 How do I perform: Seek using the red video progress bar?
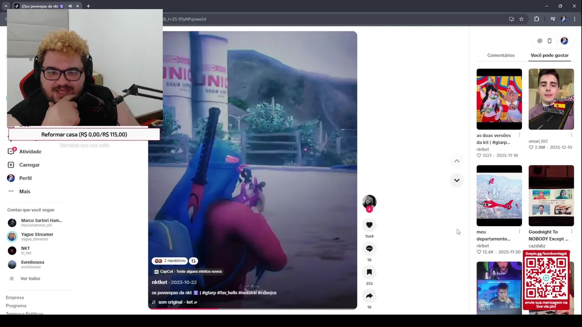click(252, 309)
